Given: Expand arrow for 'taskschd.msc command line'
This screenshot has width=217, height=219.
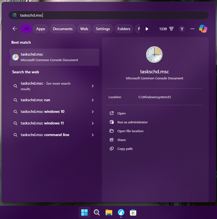Looking at the screenshot, I should tap(93, 135).
